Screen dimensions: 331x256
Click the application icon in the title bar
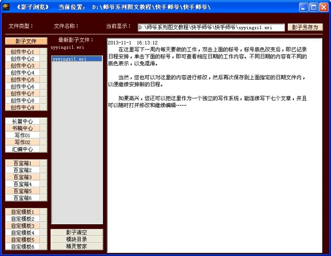pos(6,7)
